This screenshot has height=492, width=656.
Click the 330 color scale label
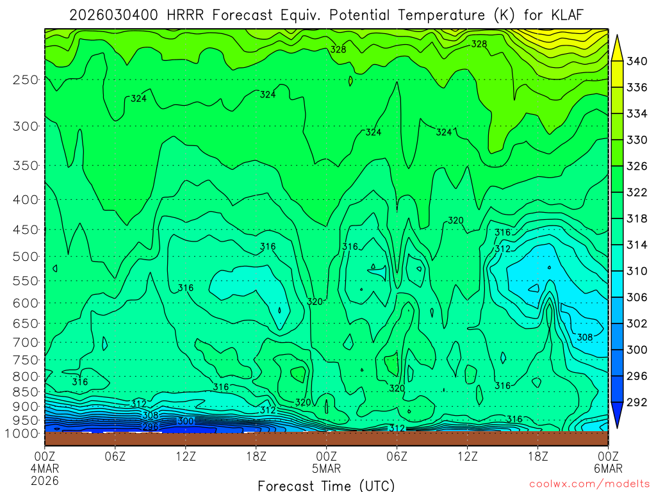(x=637, y=140)
